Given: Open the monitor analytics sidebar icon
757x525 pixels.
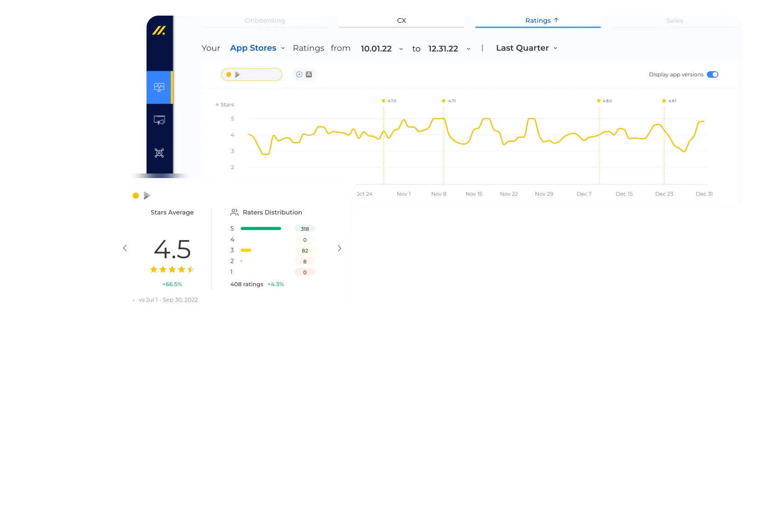Looking at the screenshot, I should click(x=159, y=87).
